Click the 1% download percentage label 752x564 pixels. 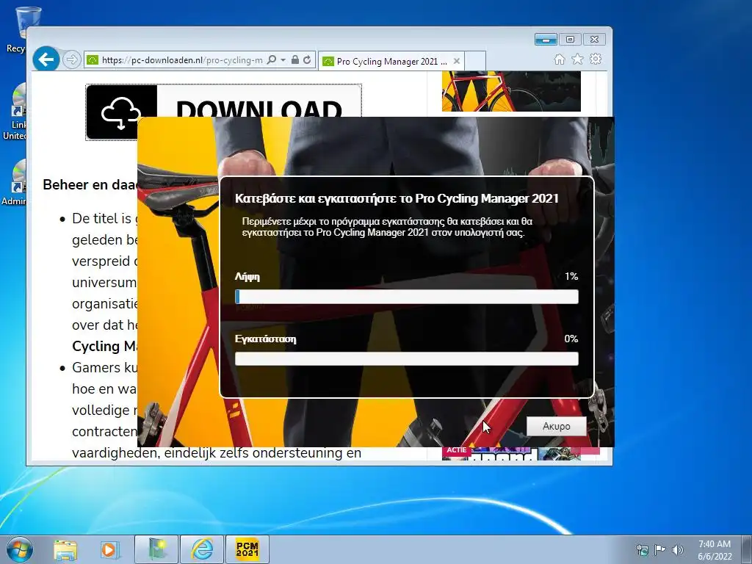pyautogui.click(x=571, y=276)
